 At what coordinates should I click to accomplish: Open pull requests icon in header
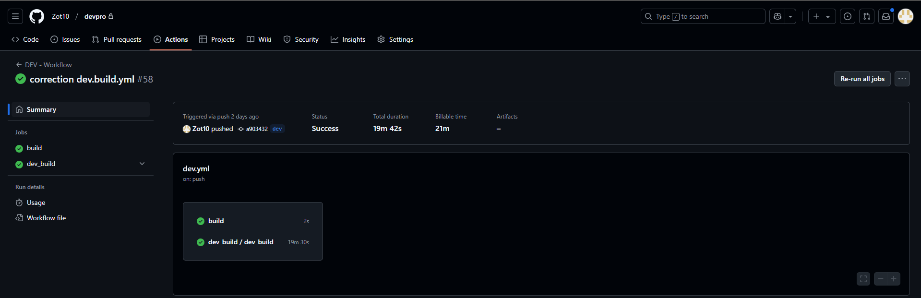pyautogui.click(x=867, y=16)
